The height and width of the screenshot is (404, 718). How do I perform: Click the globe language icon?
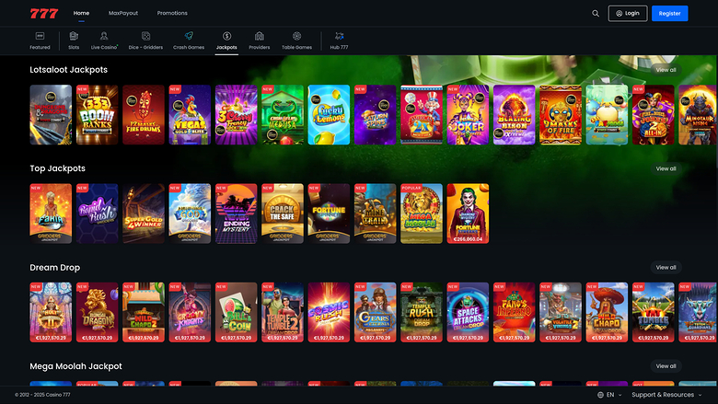click(600, 395)
